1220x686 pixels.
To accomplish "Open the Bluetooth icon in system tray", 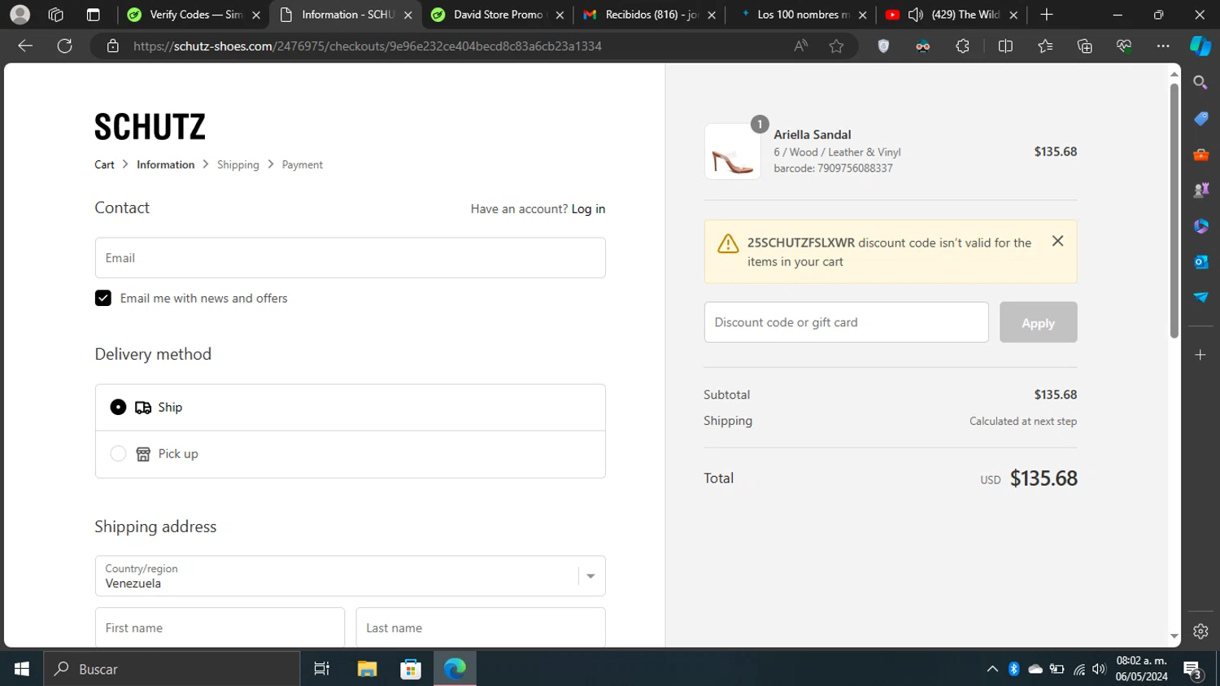I will 1013,669.
